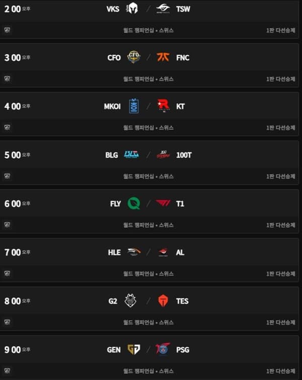Click the PSG Talon logo
This screenshot has height=380, width=302.
[x=163, y=349]
